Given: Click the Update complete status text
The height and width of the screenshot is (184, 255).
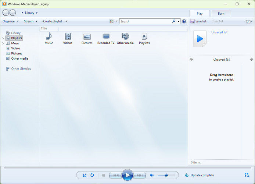Looking at the screenshot, I should [x=202, y=175].
